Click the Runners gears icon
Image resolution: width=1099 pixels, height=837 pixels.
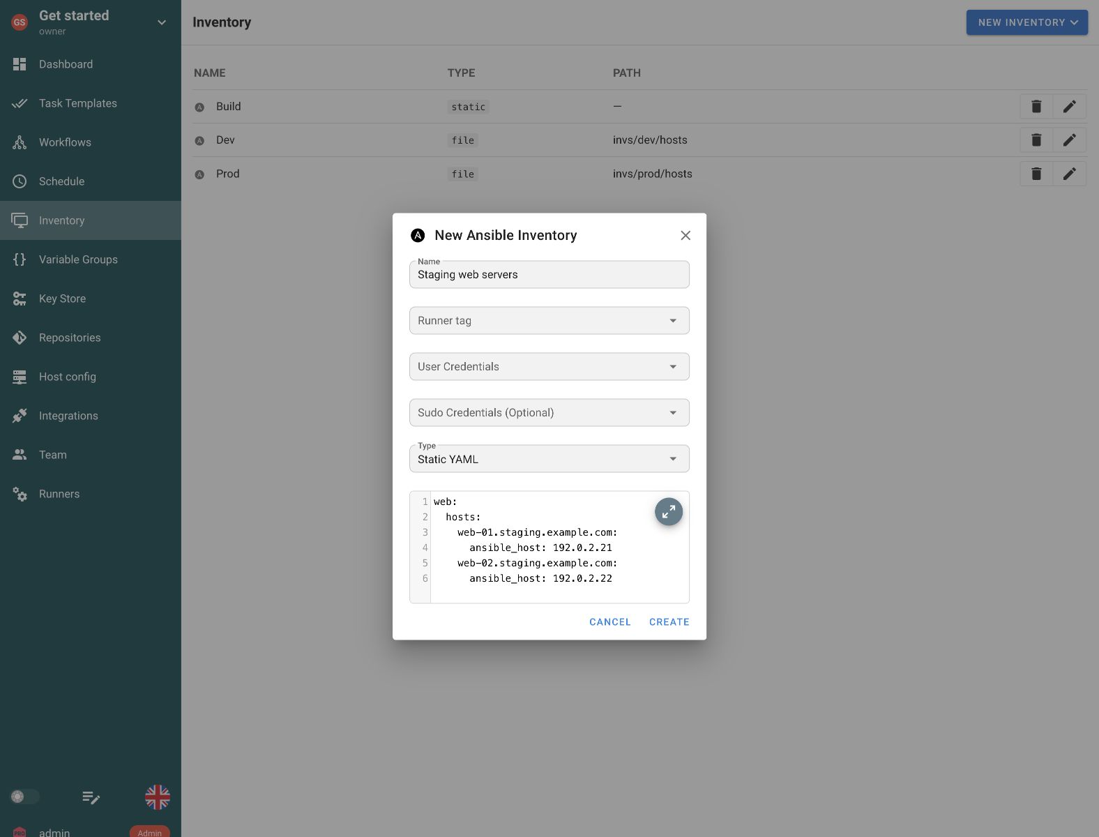pos(20,494)
